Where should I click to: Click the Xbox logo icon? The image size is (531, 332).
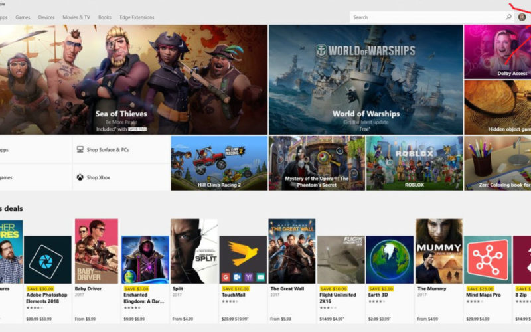point(80,177)
